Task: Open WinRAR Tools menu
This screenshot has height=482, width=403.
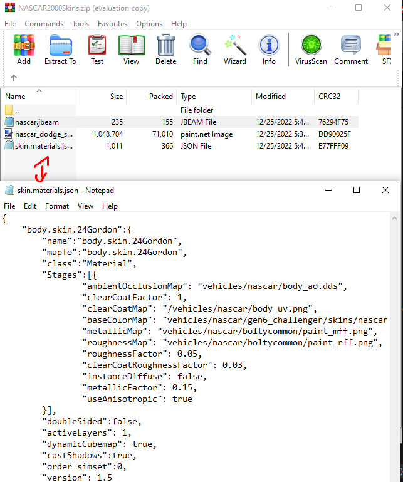Action: point(81,24)
